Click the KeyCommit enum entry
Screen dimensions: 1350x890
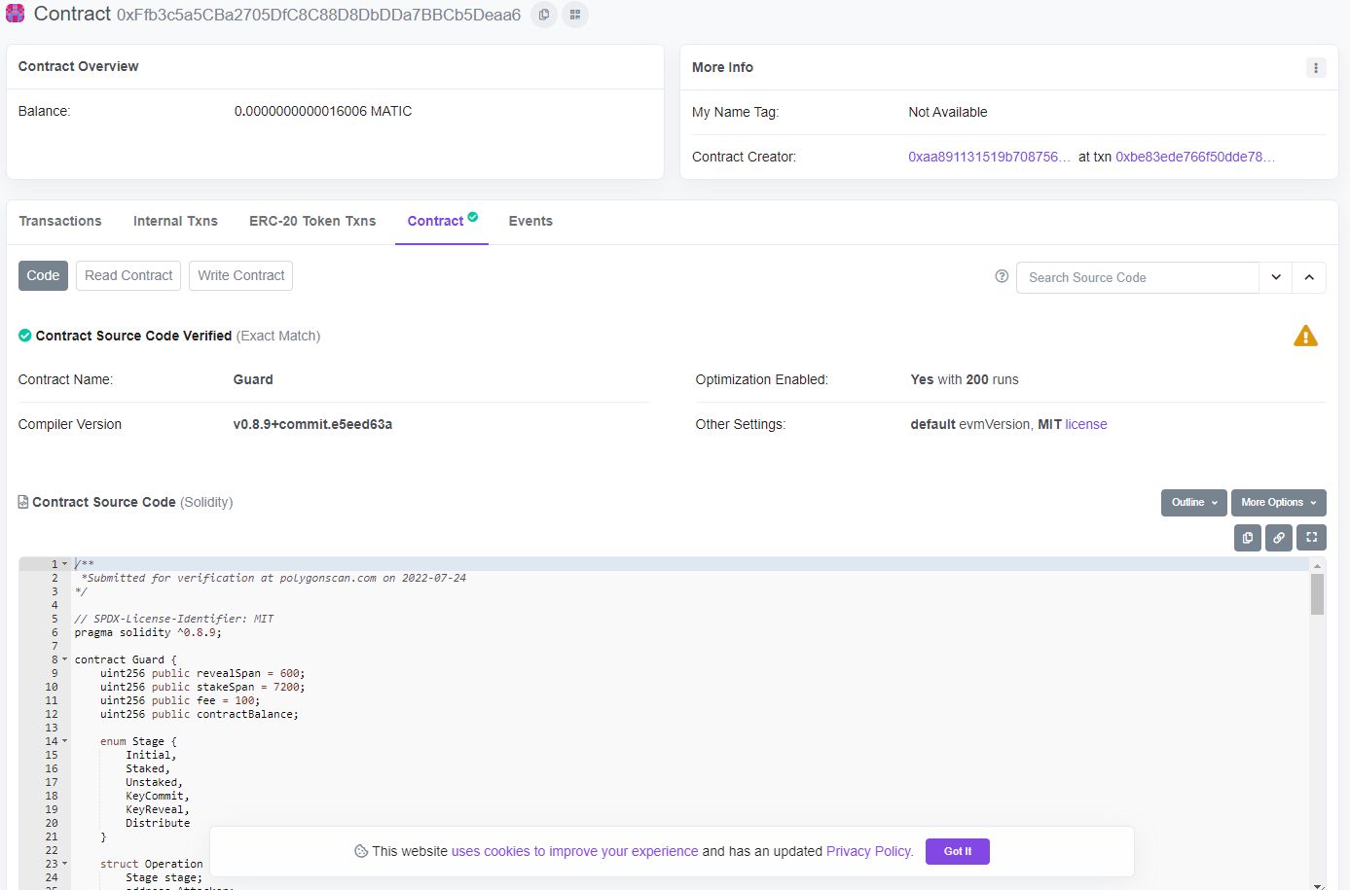(x=158, y=796)
